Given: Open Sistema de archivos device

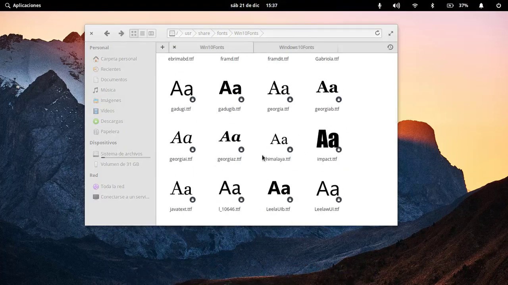Looking at the screenshot, I should click(x=121, y=154).
